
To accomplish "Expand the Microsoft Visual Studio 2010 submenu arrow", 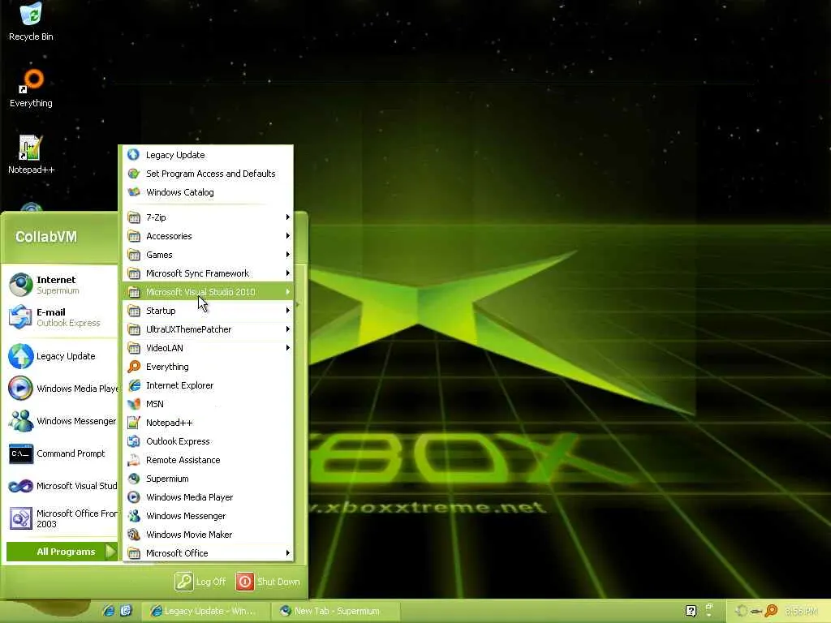I will coord(288,292).
